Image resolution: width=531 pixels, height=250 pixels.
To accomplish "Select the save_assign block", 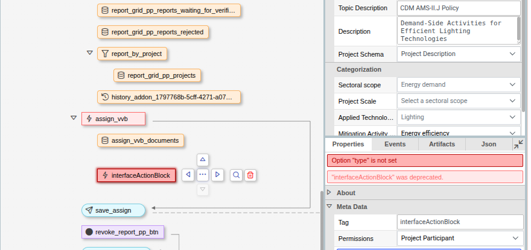I will [x=113, y=210].
